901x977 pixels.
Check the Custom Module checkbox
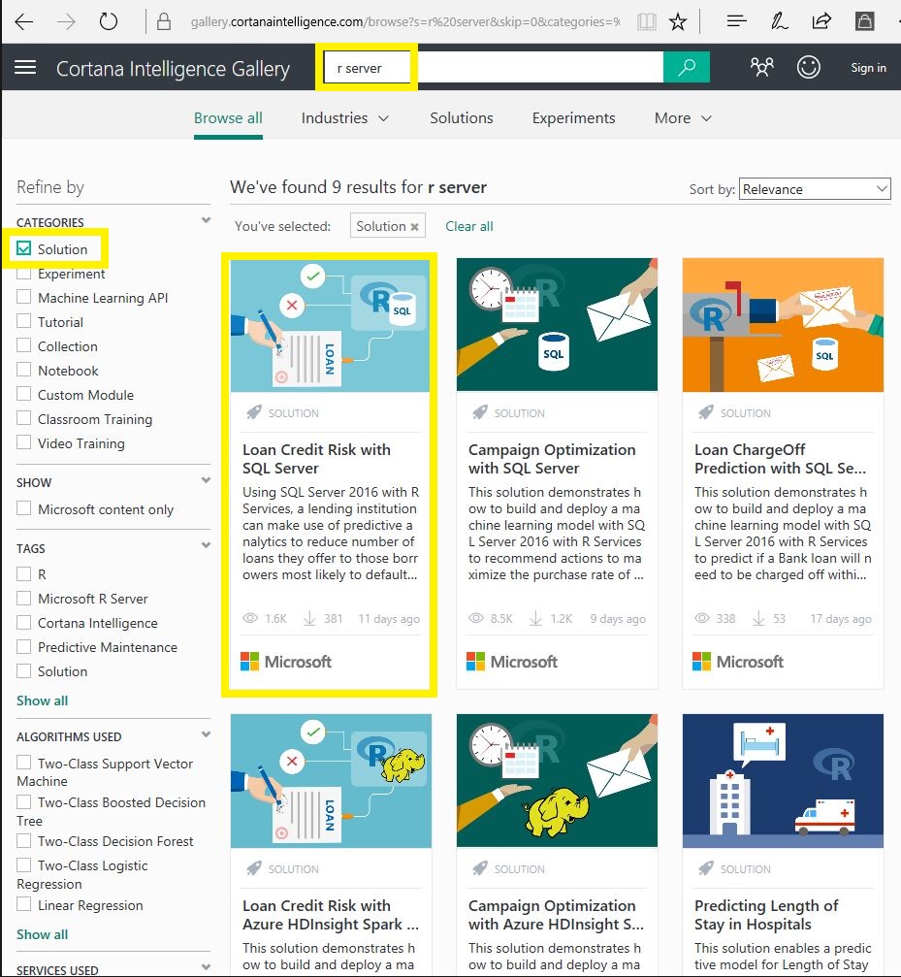pyautogui.click(x=23, y=395)
